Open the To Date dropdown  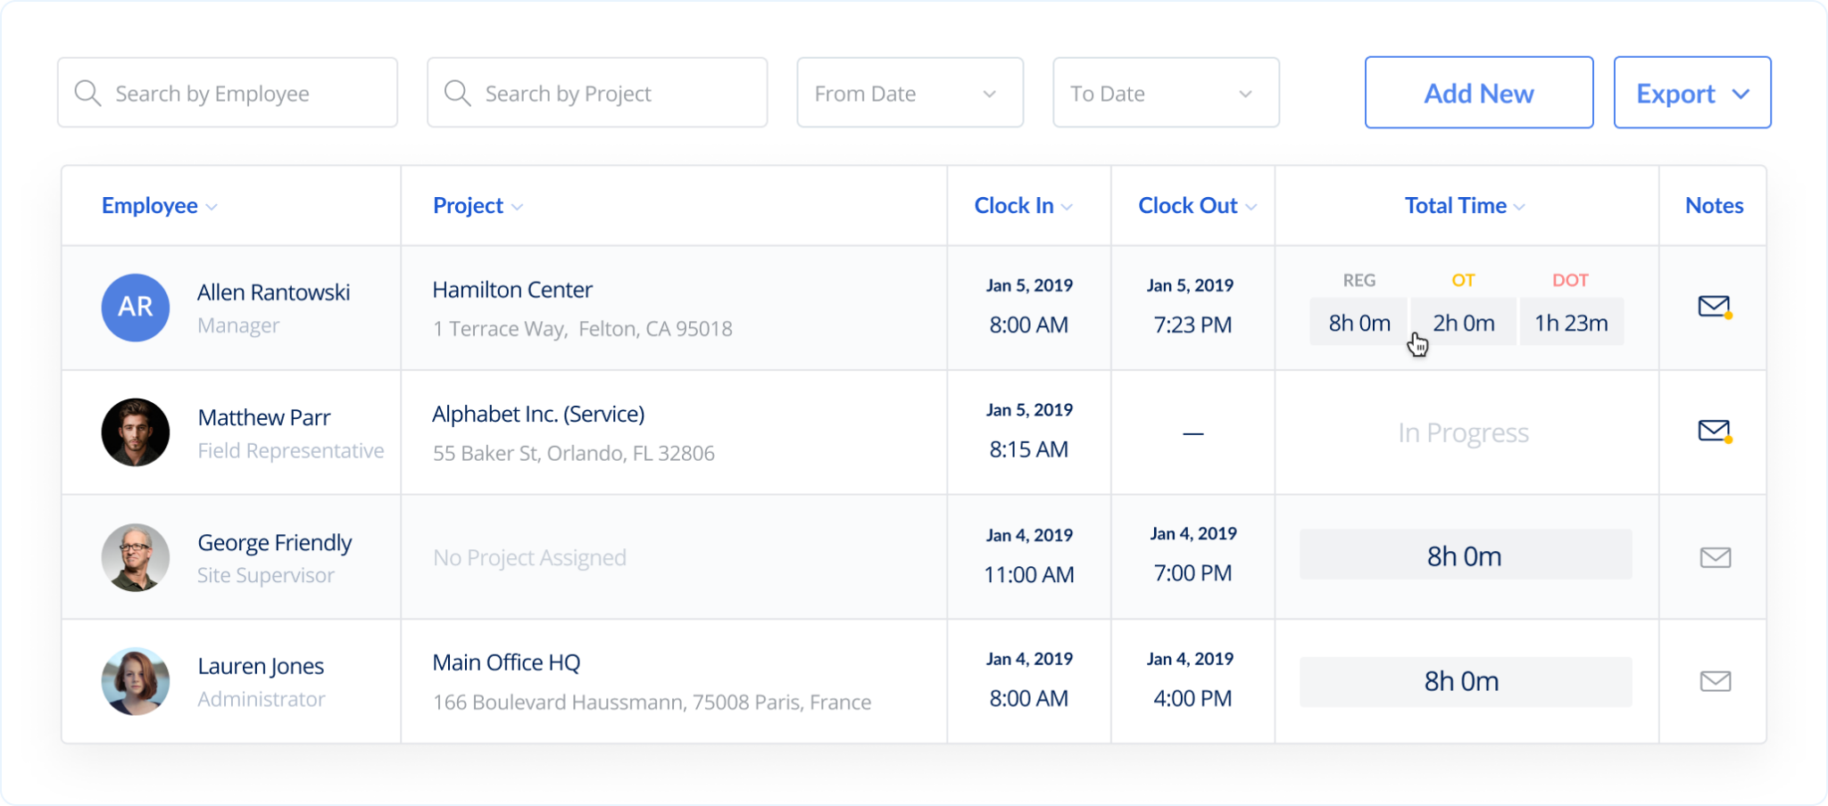click(1246, 92)
